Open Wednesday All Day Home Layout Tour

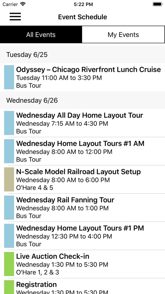click(x=82, y=123)
